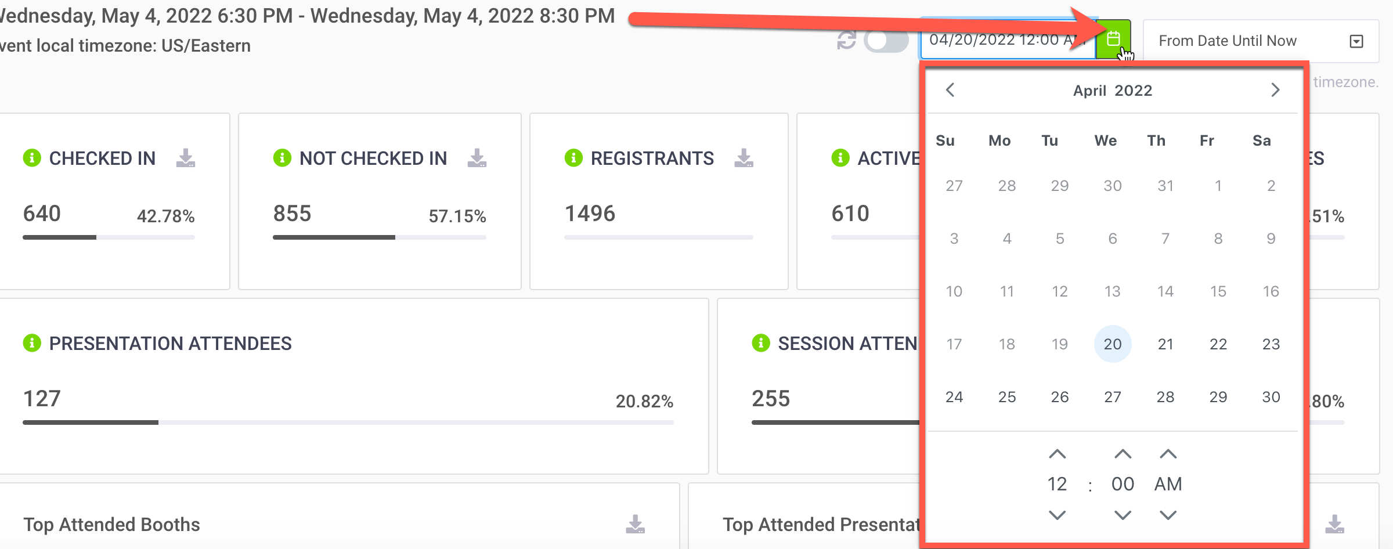Click the info icon beside PRESENTATION ATTENDEES
1393x549 pixels.
pyautogui.click(x=32, y=343)
